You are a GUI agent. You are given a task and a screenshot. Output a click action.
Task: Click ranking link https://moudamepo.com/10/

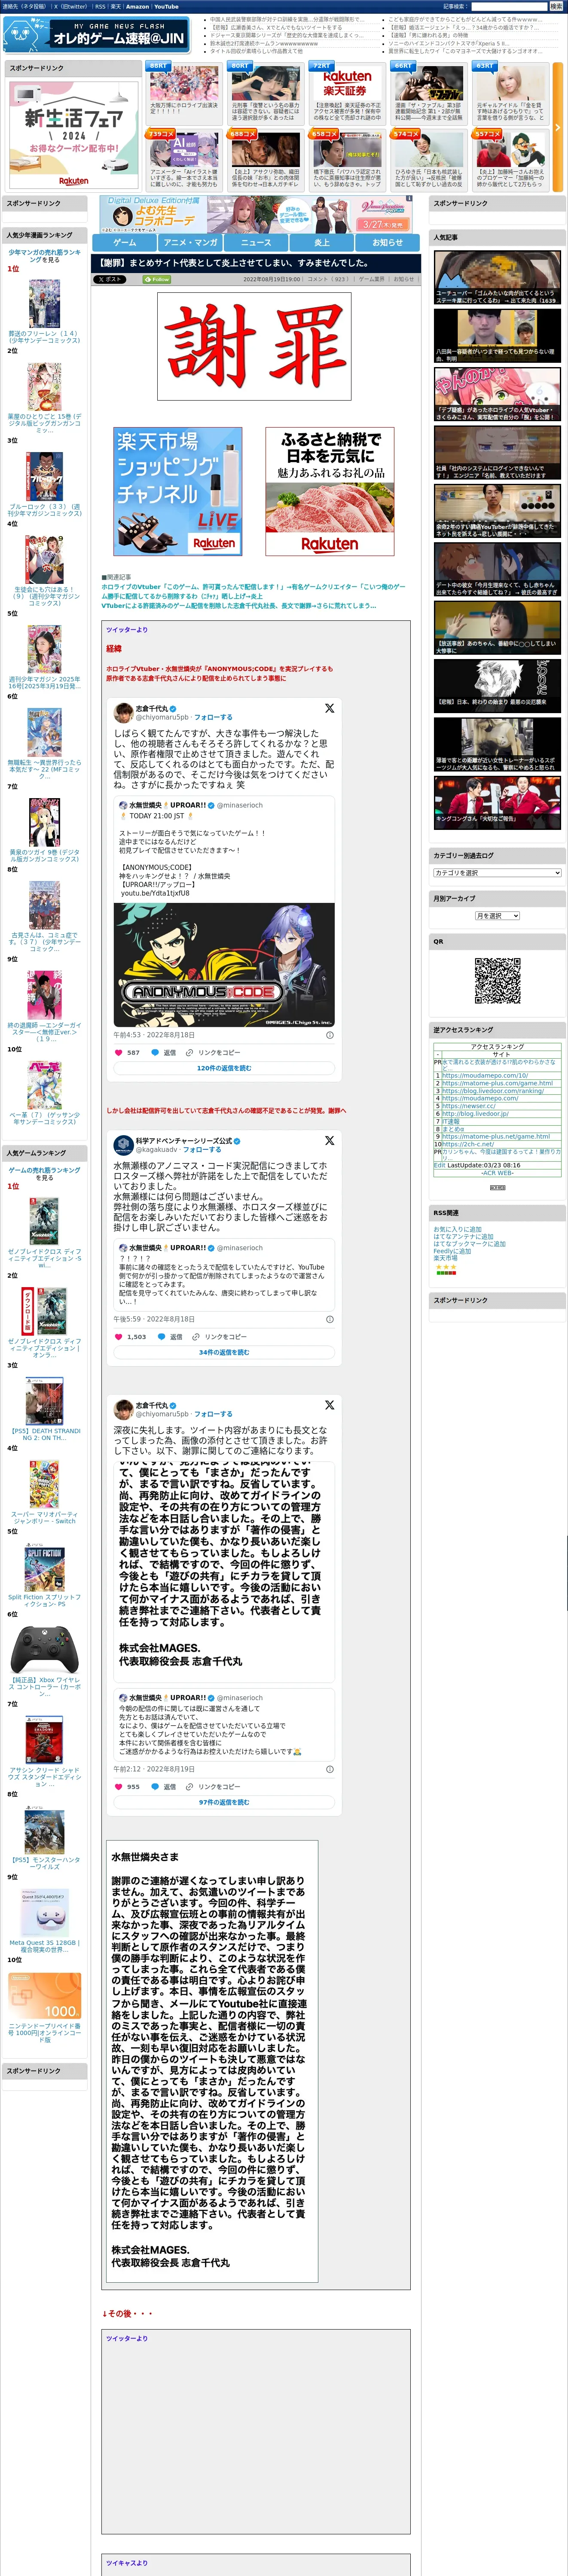click(x=485, y=1075)
